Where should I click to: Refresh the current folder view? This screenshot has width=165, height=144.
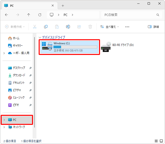tap(40, 15)
